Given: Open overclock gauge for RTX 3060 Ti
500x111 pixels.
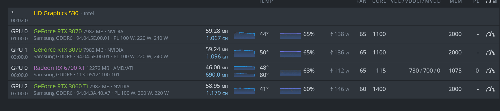Looking at the screenshot, I should click(490, 89).
